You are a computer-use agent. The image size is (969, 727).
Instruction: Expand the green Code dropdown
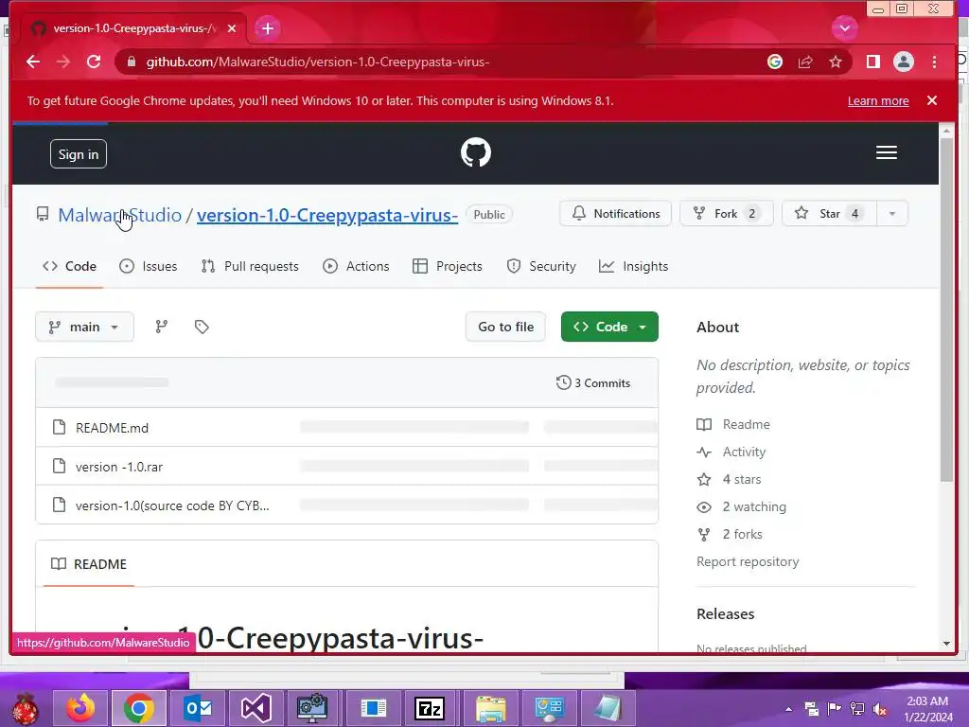pos(610,327)
